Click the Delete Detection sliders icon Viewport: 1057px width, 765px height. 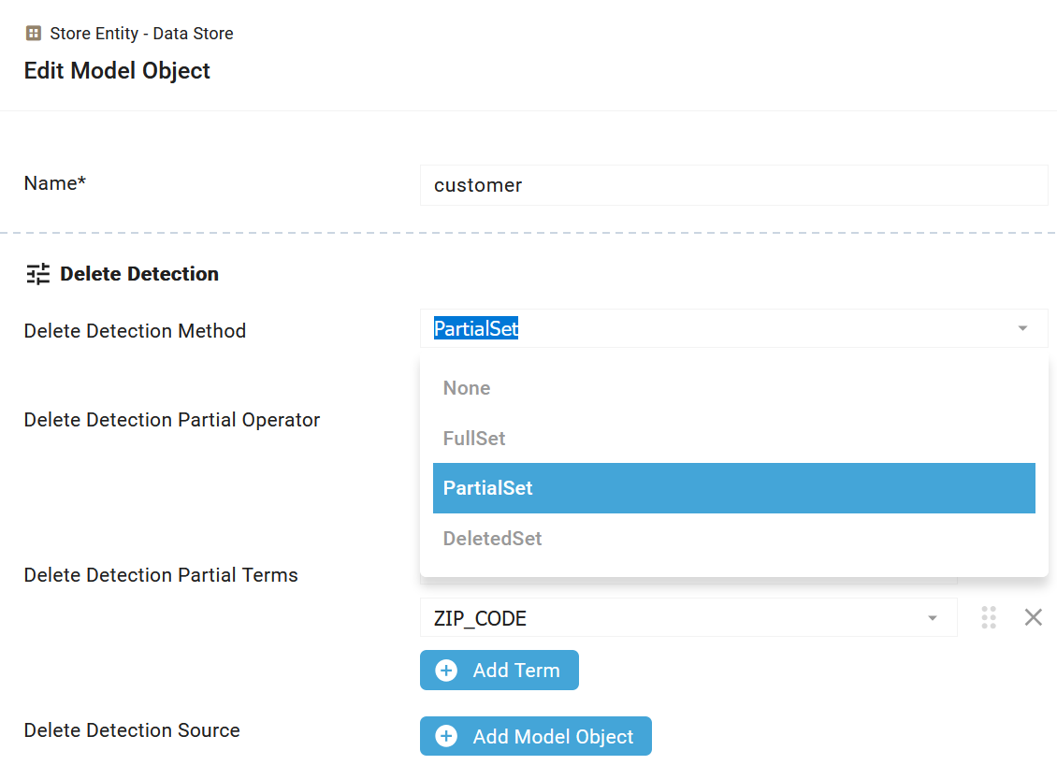37,274
